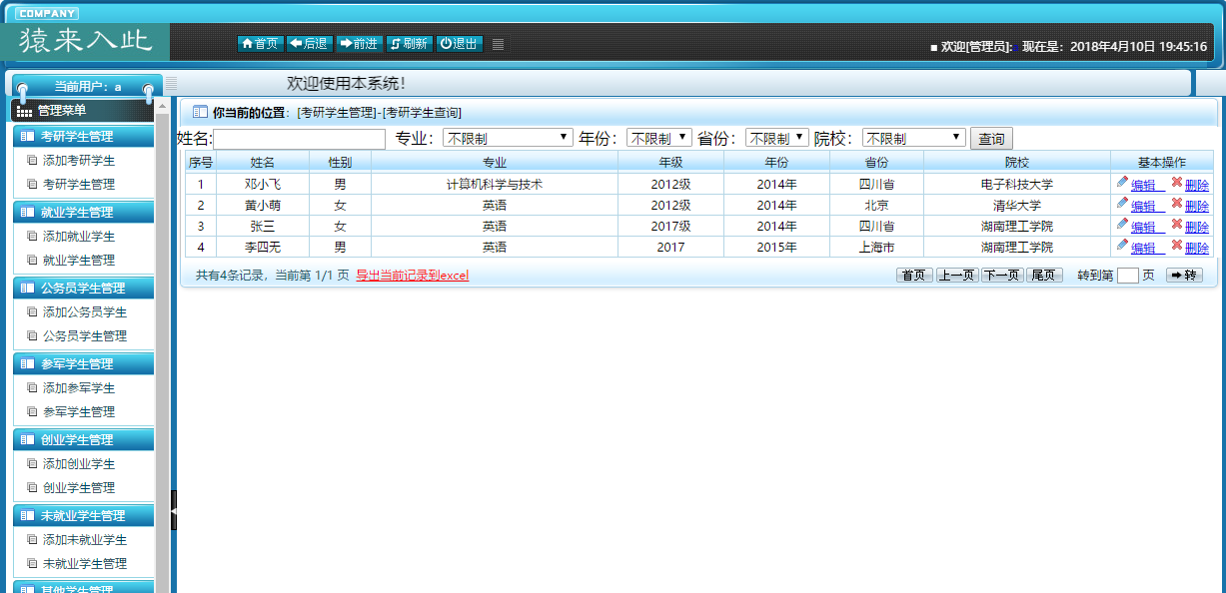1226x593 pixels.
Task: Open 未就业学生管理 sub-item in the sidebar
Action: click(85, 563)
